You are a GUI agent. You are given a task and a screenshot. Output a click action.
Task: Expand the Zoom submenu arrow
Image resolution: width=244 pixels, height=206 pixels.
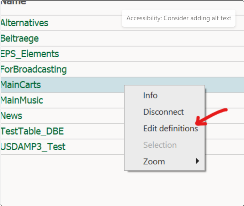tap(197, 161)
